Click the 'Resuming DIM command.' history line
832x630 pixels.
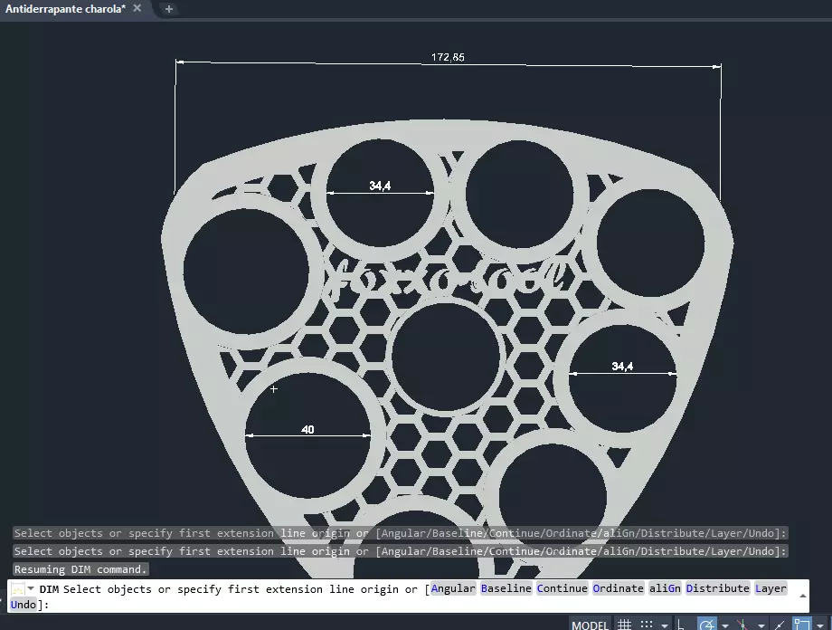[x=80, y=569]
